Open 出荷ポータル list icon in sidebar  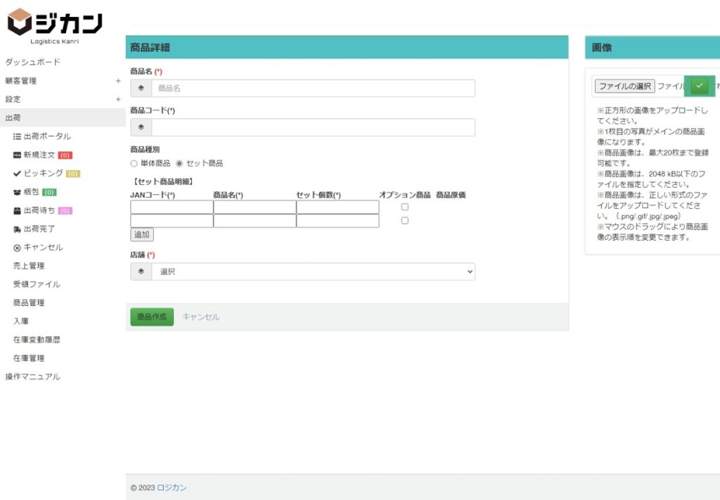coord(17,136)
